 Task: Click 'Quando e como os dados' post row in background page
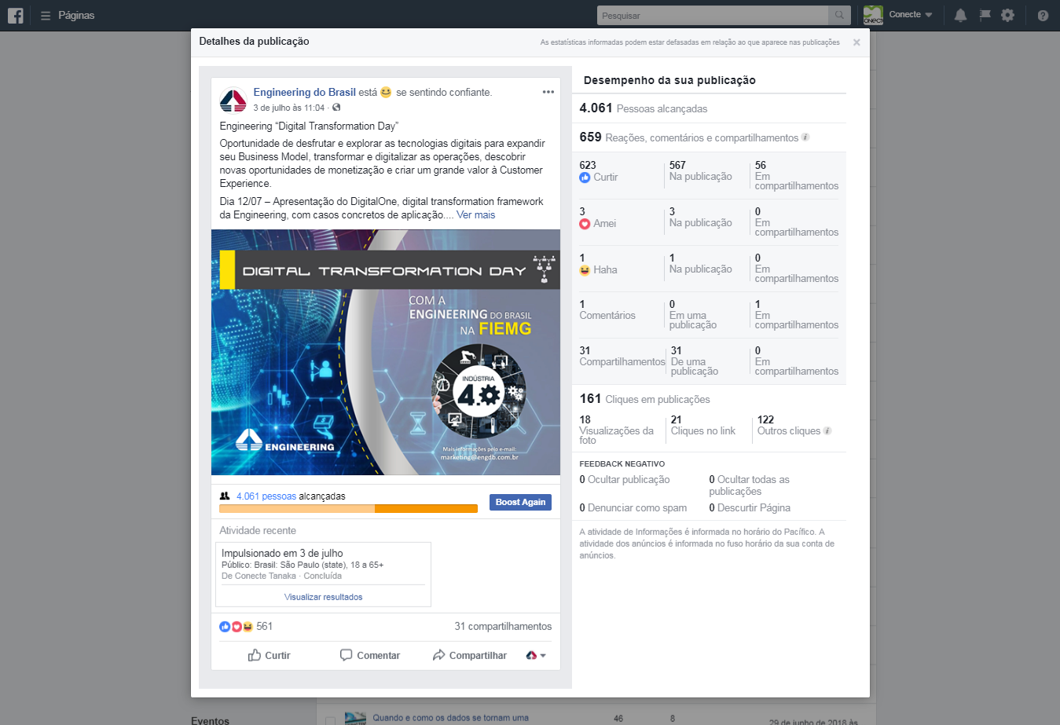(x=450, y=718)
